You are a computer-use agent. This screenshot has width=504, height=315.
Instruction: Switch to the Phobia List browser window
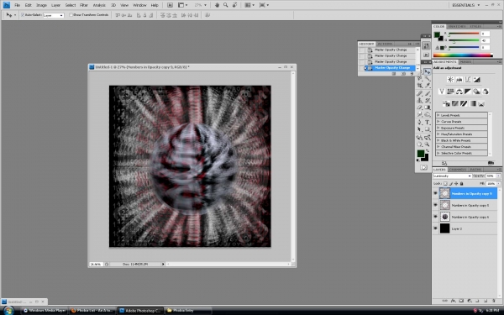92,311
